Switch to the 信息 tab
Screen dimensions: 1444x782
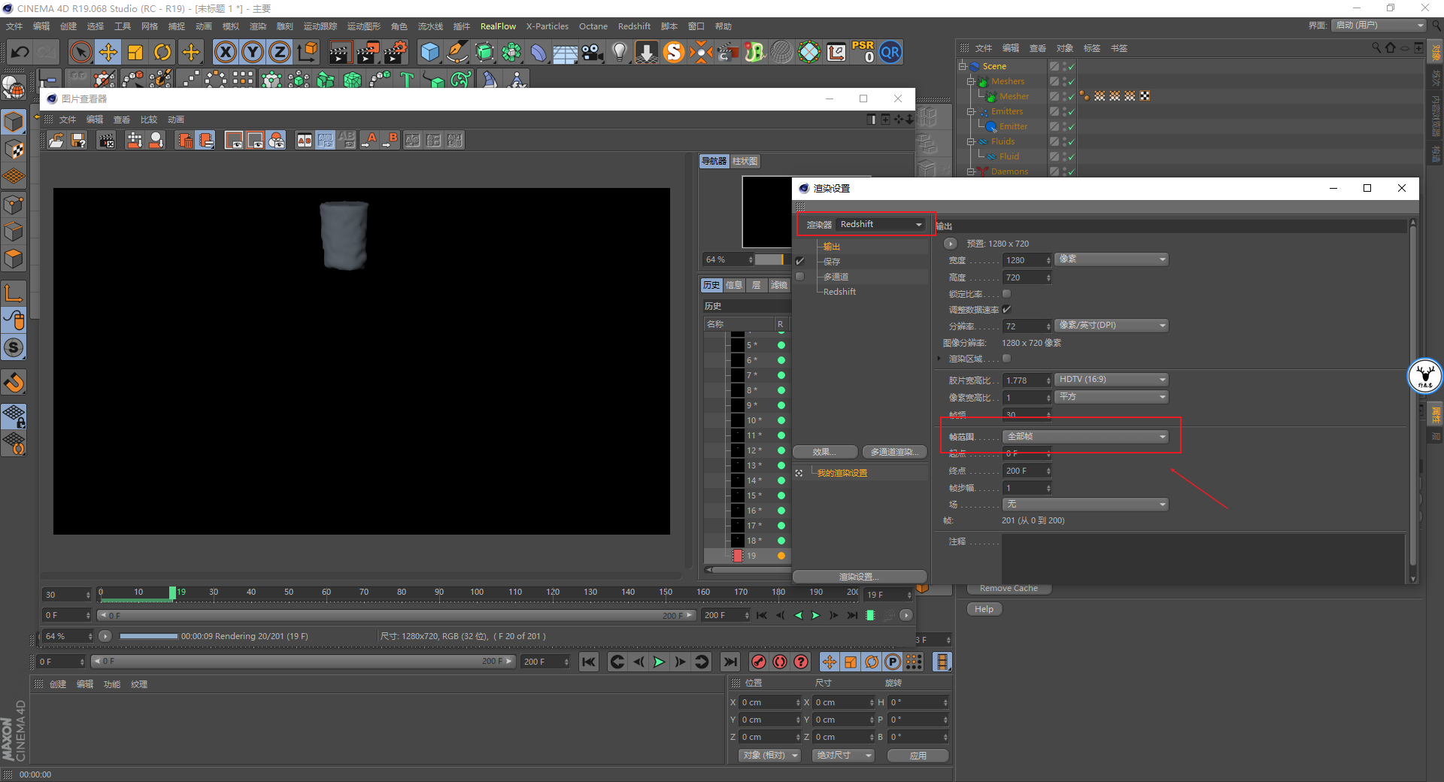(734, 285)
